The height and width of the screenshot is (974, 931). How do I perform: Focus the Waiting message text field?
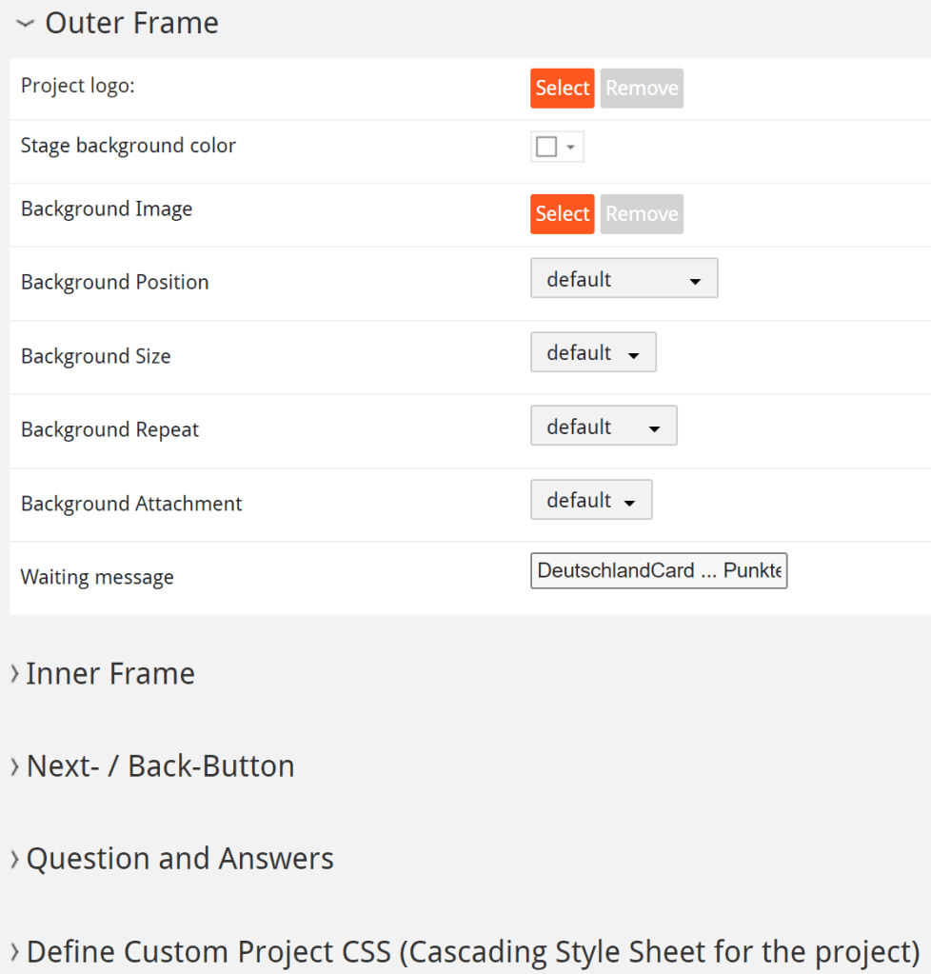(659, 571)
